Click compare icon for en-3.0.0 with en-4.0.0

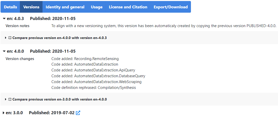pos(10,99)
